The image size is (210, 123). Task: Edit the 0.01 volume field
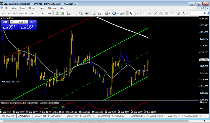[x=19, y=22]
